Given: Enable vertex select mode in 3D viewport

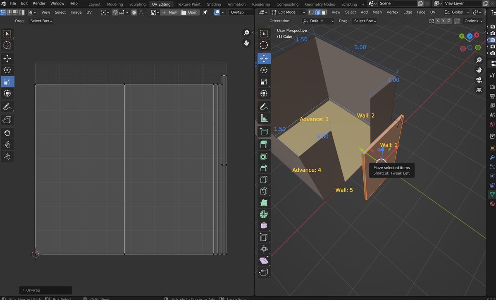Looking at the screenshot, I should [x=311, y=12].
